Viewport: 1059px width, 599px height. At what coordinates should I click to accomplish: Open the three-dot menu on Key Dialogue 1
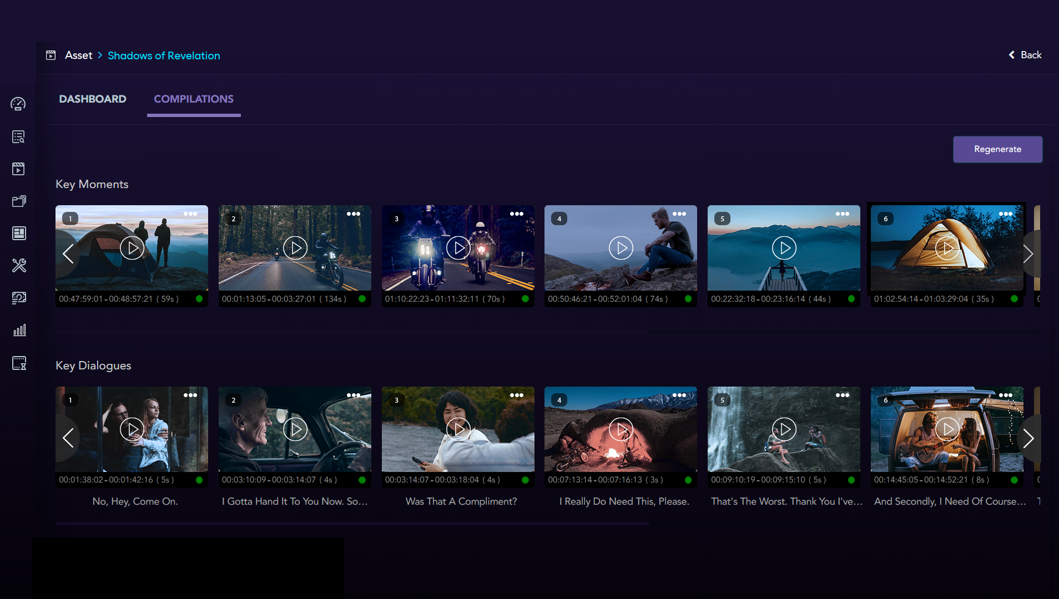tap(190, 395)
